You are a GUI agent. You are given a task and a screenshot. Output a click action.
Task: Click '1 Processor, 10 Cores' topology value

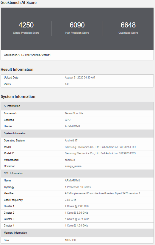point(78,187)
